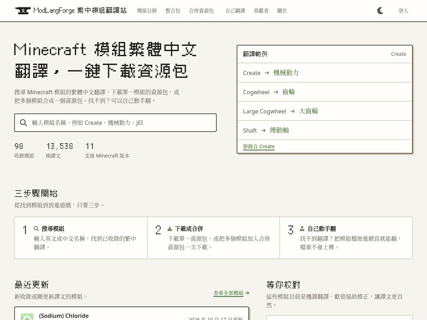Screen dimensions: 427x320
Task: Select the Create → 機械動力 row
Action: click(325, 73)
